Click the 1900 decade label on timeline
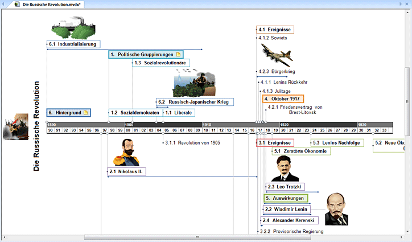Viewport: 412px width, 242px height. click(129, 125)
